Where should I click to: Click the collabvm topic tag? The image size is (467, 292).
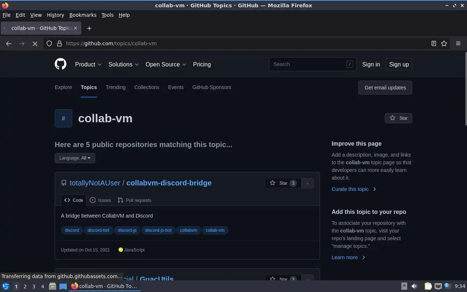point(189,230)
